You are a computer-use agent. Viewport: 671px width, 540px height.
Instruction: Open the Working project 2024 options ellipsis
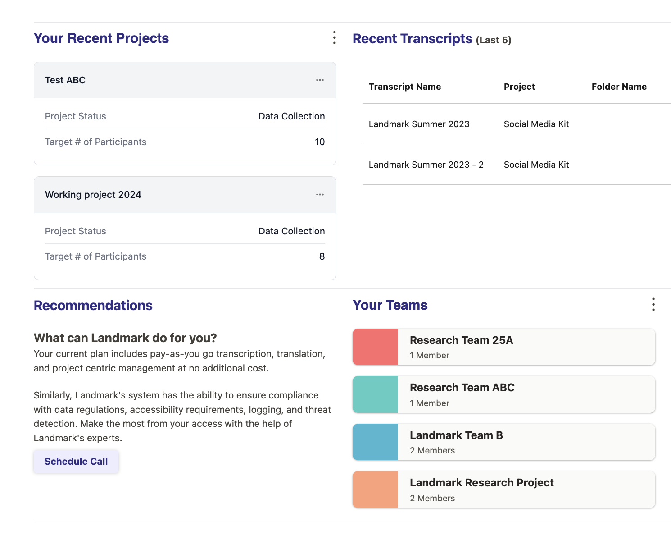click(x=320, y=195)
